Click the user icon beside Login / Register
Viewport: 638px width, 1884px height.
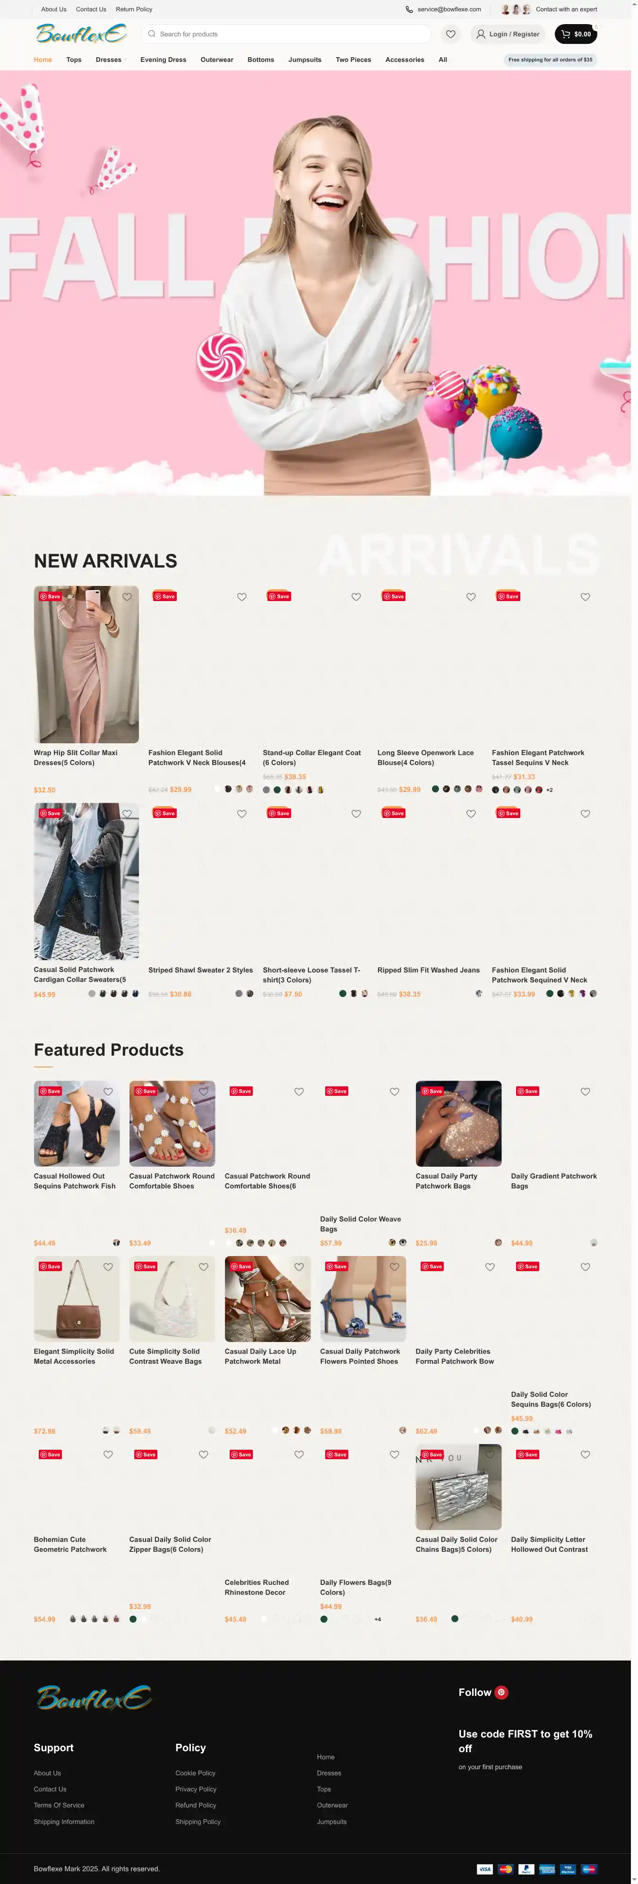481,34
